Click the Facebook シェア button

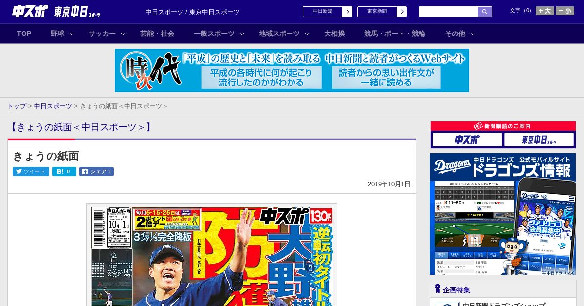(x=96, y=171)
